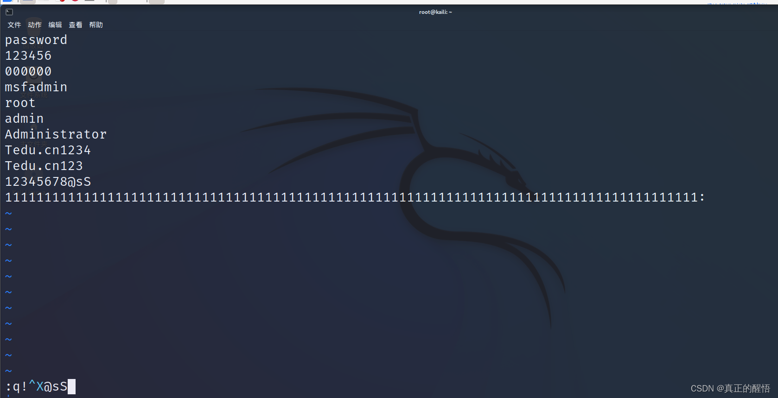778x398 pixels.
Task: Click the 'admin' line
Action: point(24,119)
